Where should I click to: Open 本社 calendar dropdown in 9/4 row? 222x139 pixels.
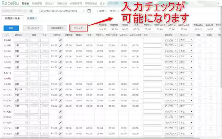coord(186,56)
